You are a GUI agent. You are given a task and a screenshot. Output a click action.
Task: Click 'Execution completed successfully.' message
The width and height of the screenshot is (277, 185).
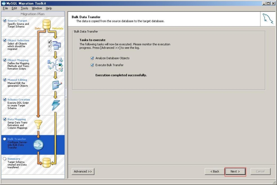(121, 75)
